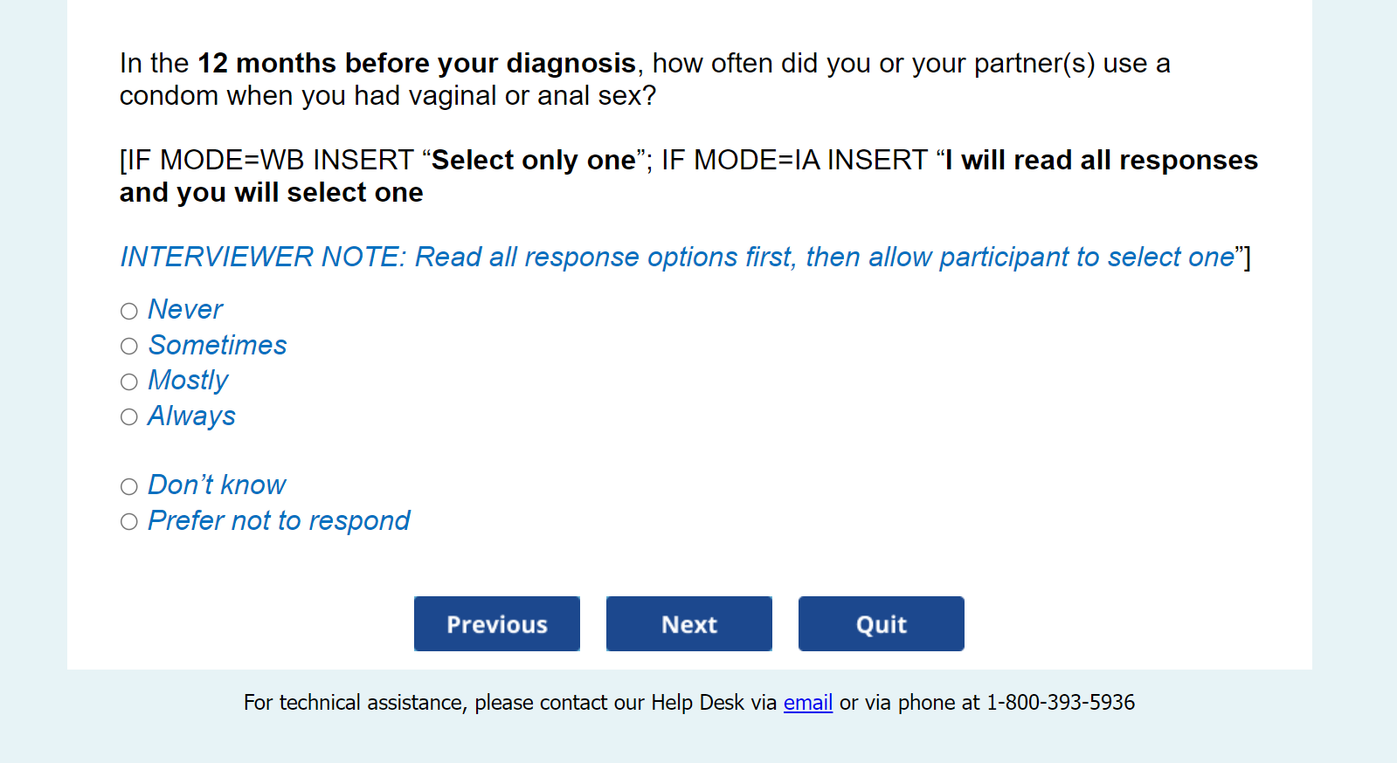
Task: Open the Help Desk email link
Action: coord(807,703)
